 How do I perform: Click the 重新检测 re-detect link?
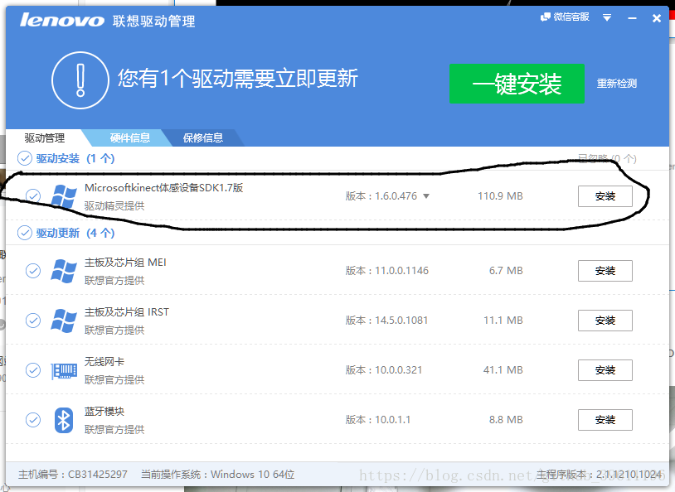616,84
